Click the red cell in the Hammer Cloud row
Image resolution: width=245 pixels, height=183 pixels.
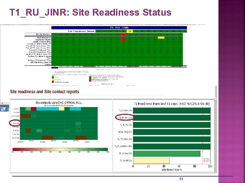(x=124, y=40)
